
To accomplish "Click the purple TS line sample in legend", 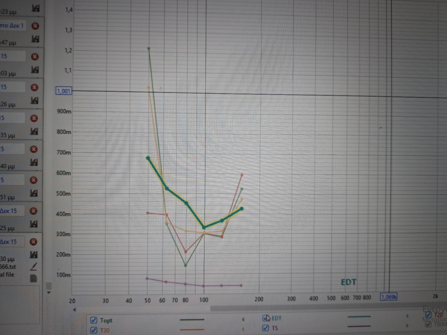I will [359, 326].
